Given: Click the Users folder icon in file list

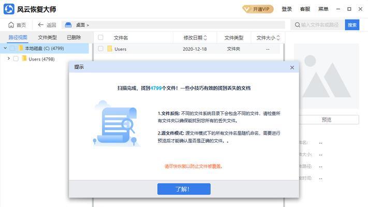Looking at the screenshot, I should [x=110, y=49].
